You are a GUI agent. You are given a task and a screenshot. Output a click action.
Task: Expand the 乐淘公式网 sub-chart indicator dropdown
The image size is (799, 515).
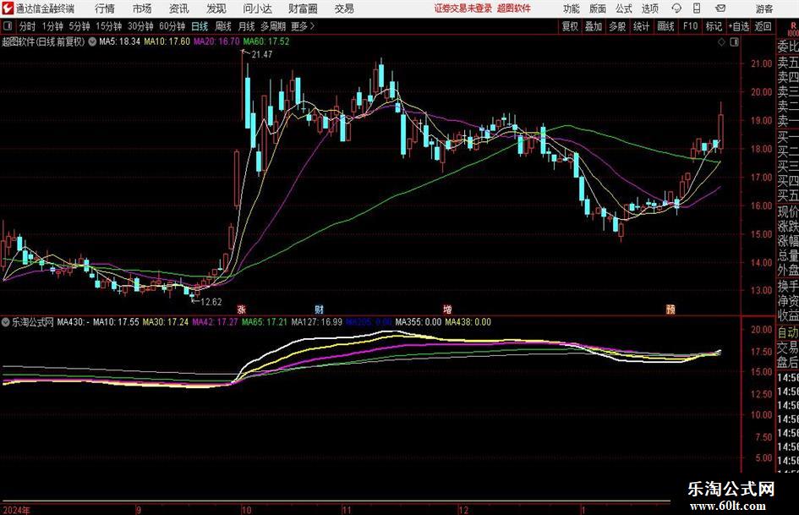pos(6,322)
